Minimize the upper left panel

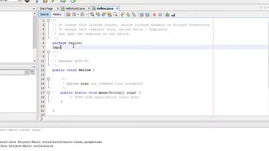(x=34, y=8)
